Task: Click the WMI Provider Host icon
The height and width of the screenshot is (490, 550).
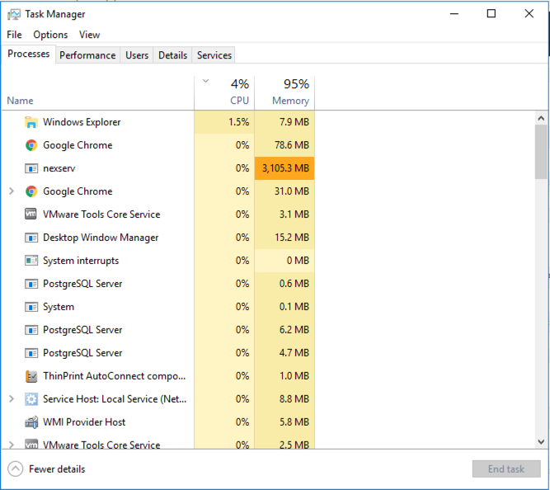Action: 31,422
